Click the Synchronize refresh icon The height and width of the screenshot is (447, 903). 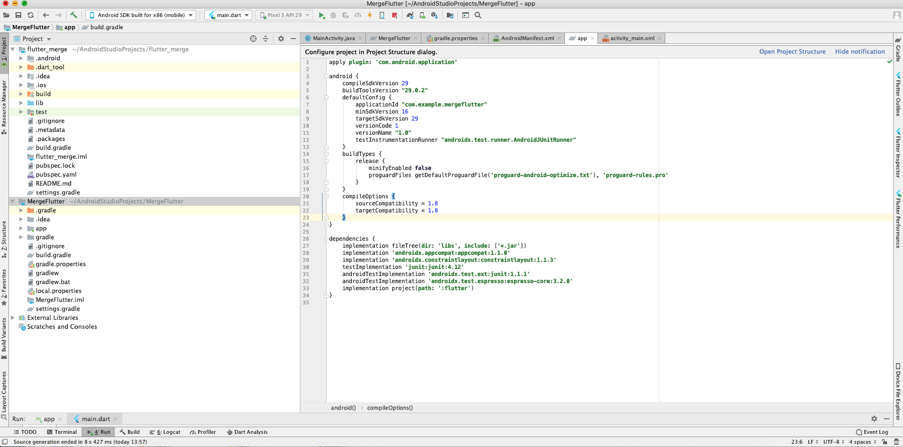[x=31, y=15]
